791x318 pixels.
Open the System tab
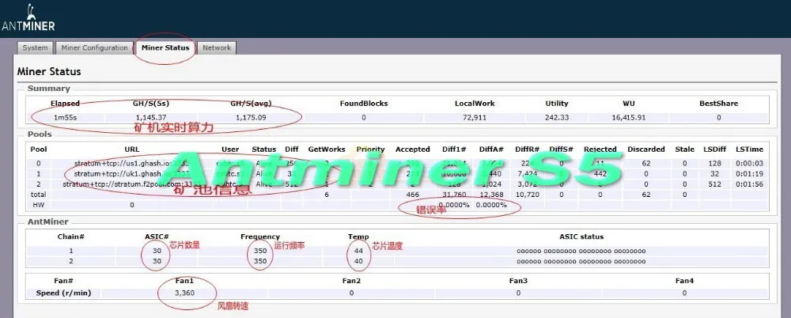[36, 48]
